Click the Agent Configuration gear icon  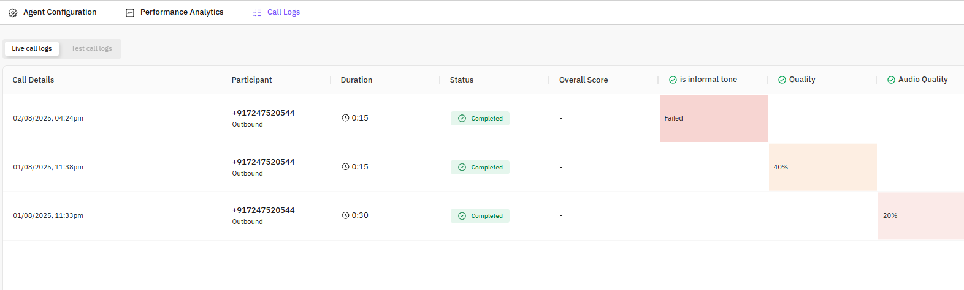click(x=13, y=12)
